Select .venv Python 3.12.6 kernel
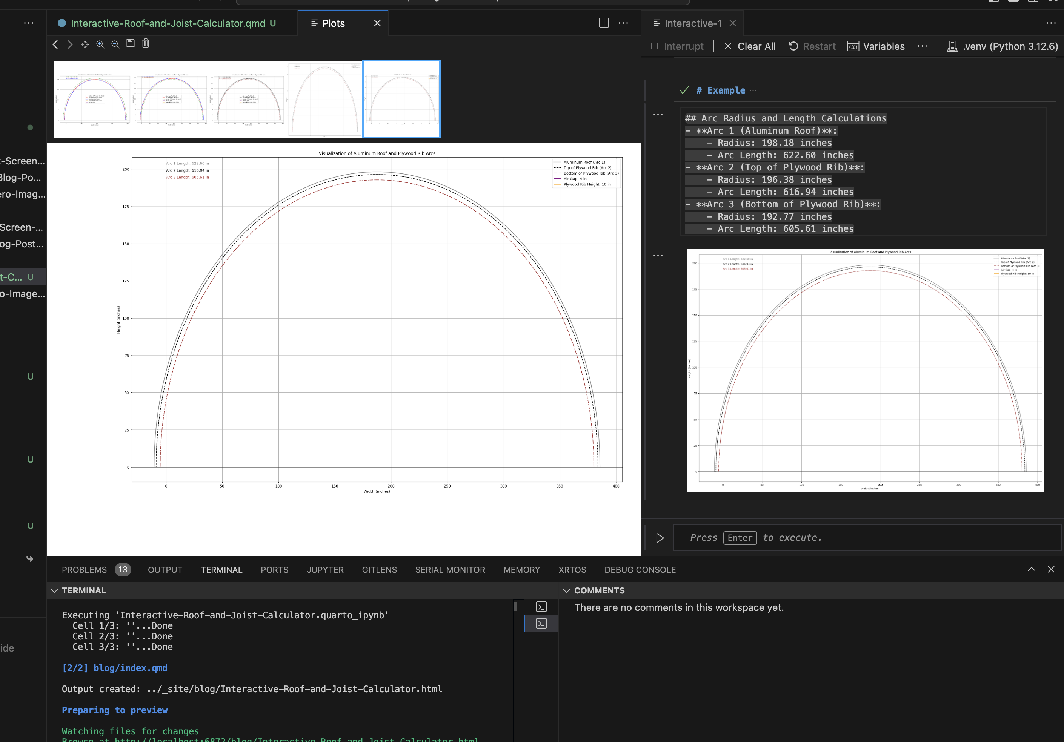This screenshot has height=742, width=1064. [x=1002, y=46]
